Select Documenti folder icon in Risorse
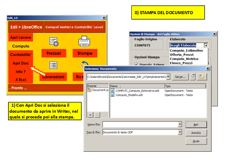The image size is (238, 168). (89, 90)
